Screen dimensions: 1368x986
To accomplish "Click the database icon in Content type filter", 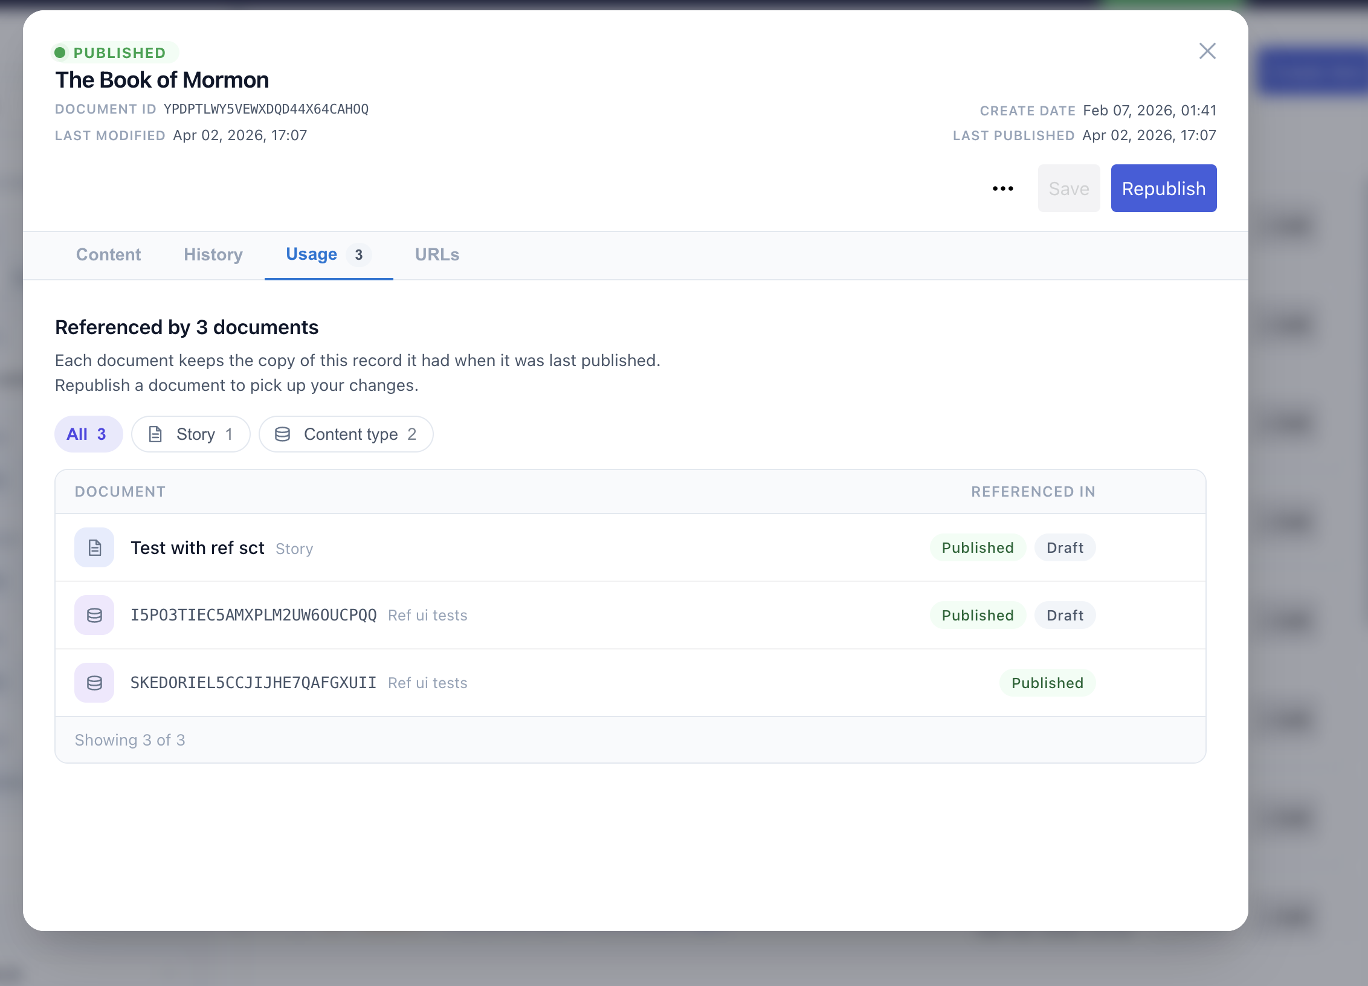I will click(282, 434).
